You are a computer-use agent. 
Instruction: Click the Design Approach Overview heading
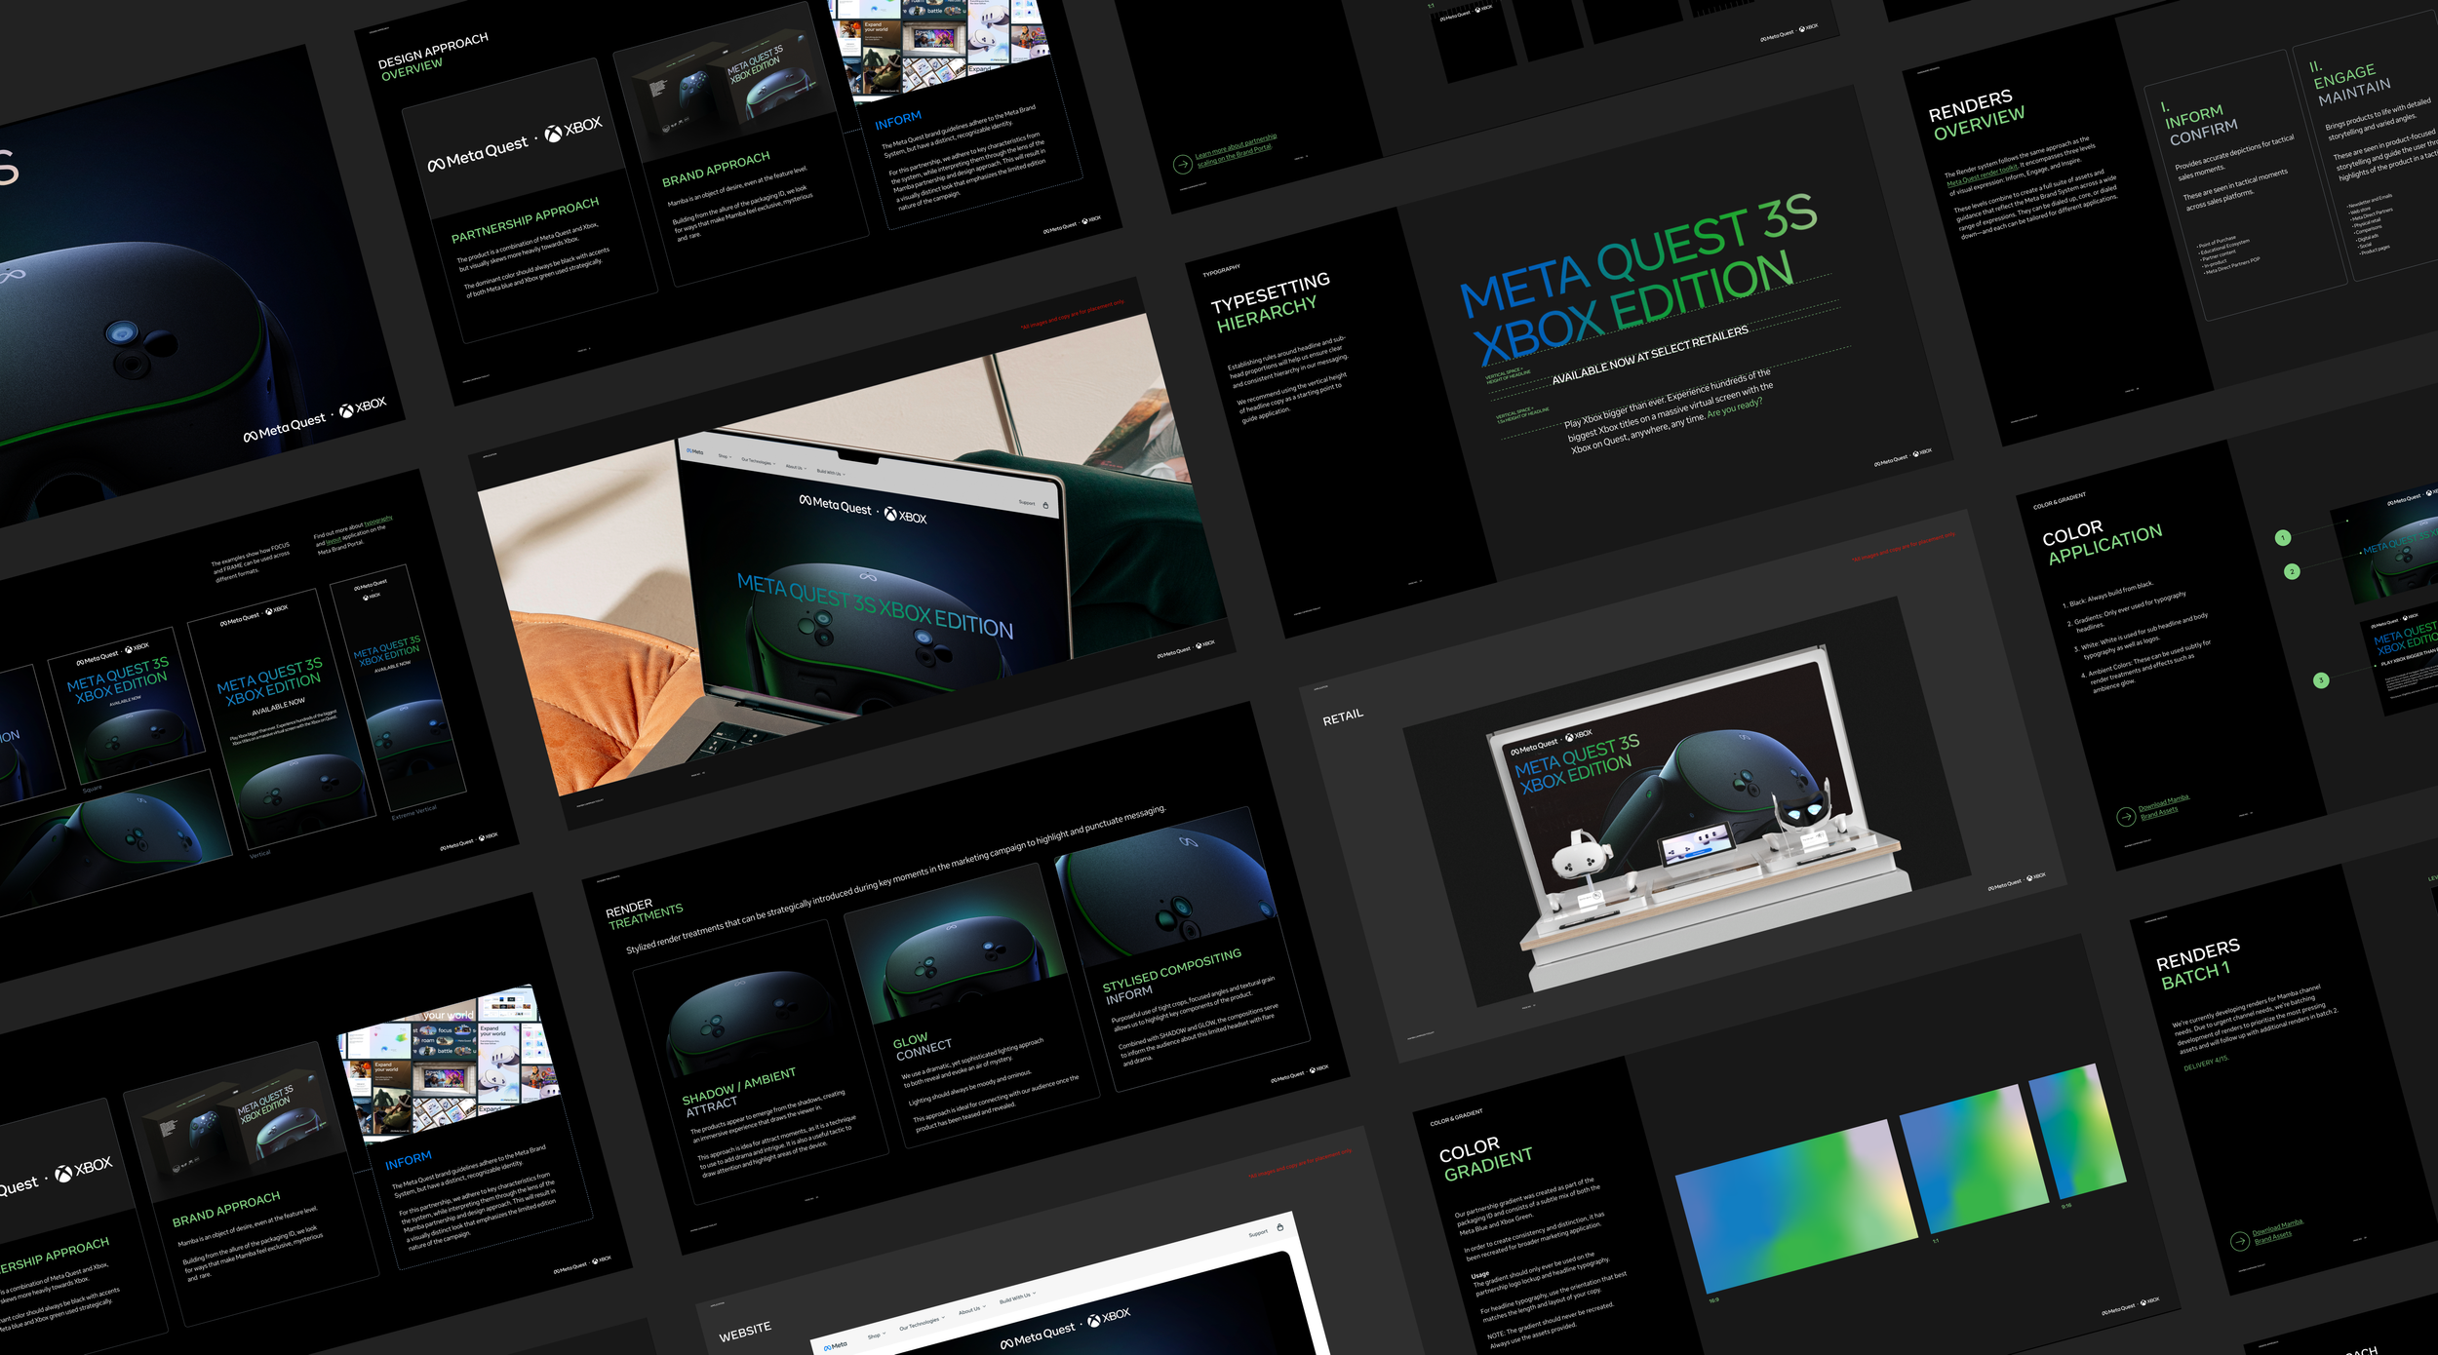click(432, 56)
